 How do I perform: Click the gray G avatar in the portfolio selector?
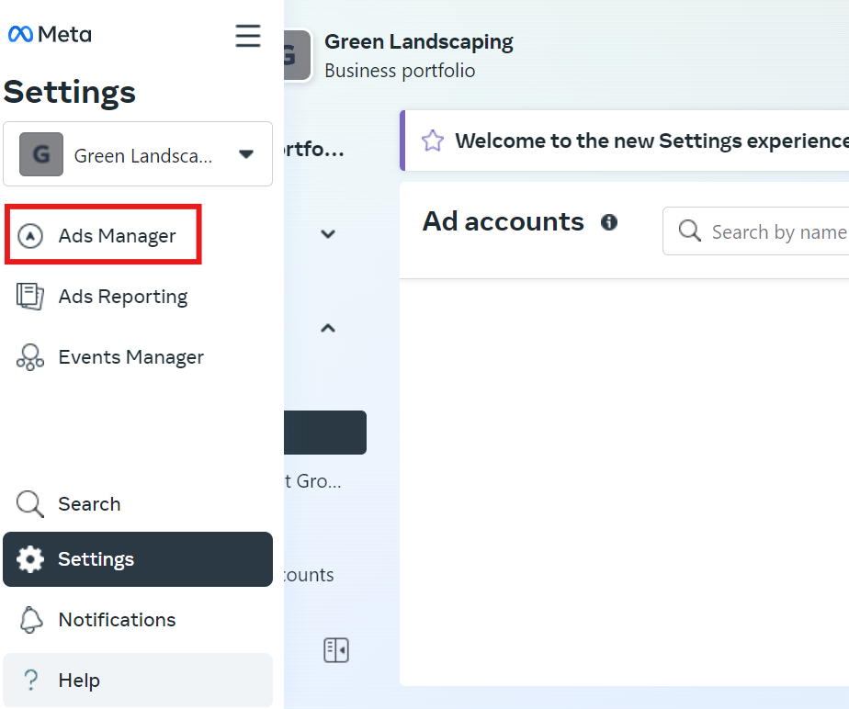[41, 154]
